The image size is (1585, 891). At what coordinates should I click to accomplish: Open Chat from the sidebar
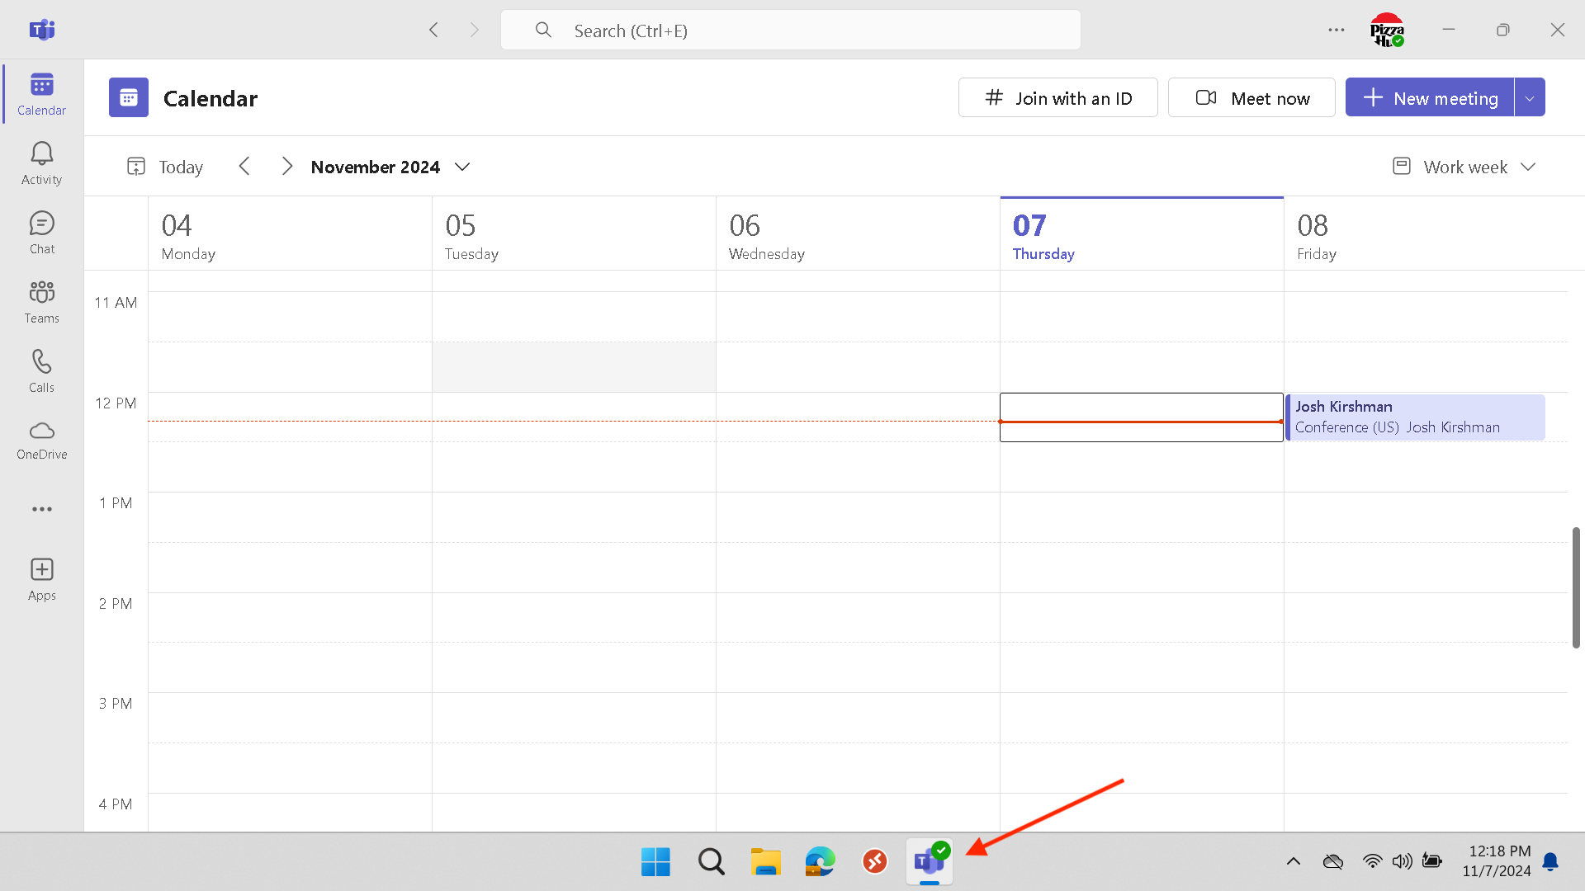point(41,233)
